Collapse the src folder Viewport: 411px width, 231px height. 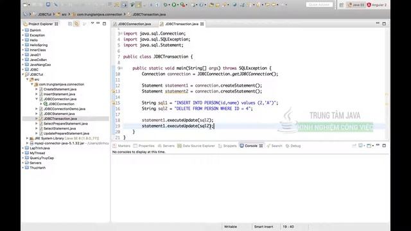27,80
